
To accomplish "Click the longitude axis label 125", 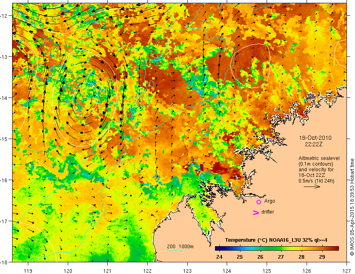I will 267,271.
